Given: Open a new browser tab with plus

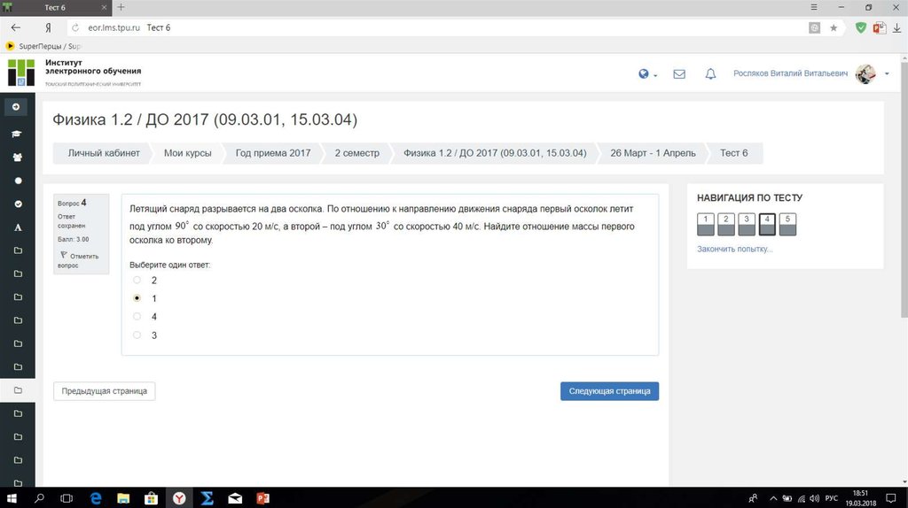Looking at the screenshot, I should point(121,7).
